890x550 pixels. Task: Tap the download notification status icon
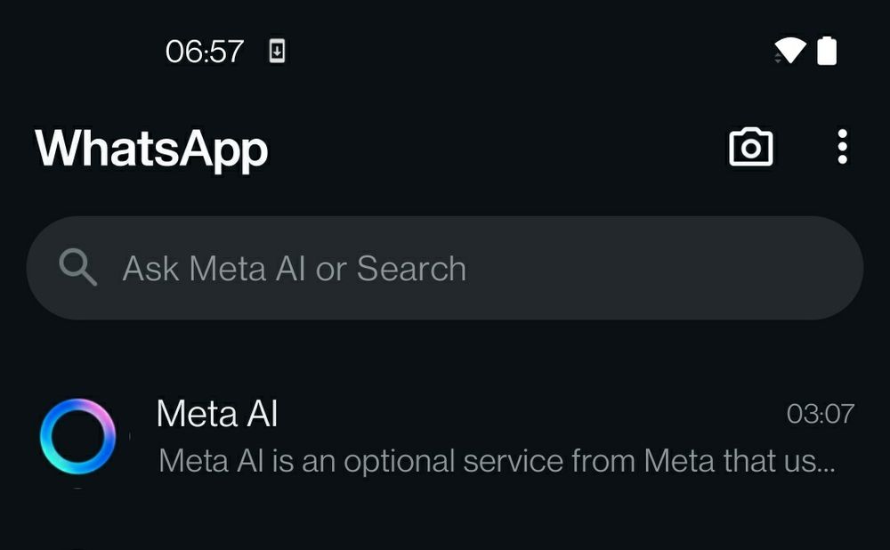coord(277,51)
